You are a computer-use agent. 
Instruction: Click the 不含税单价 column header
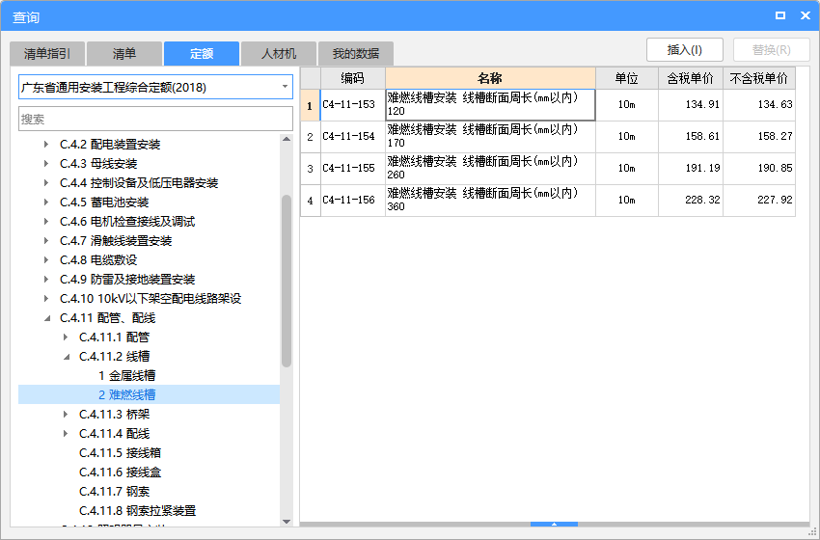coord(759,78)
